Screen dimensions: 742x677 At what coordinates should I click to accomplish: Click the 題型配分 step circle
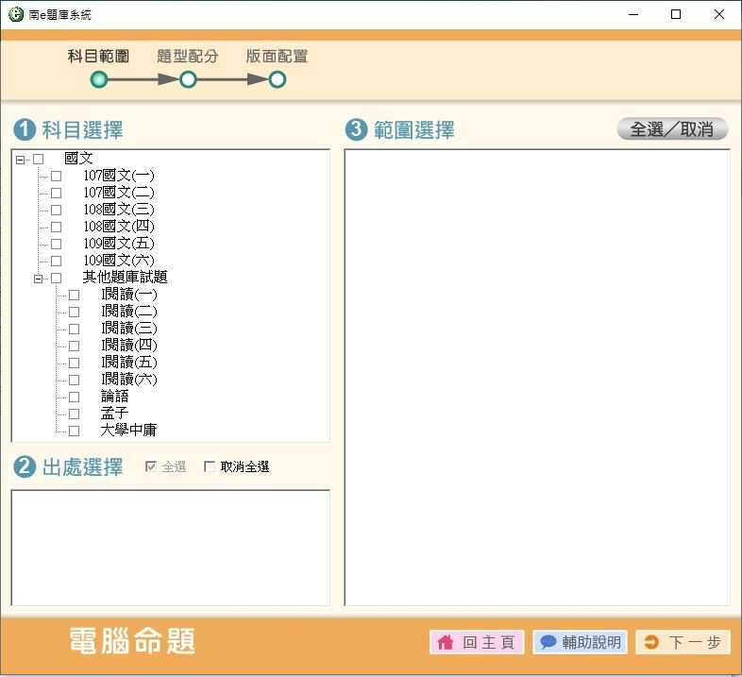pyautogui.click(x=188, y=79)
